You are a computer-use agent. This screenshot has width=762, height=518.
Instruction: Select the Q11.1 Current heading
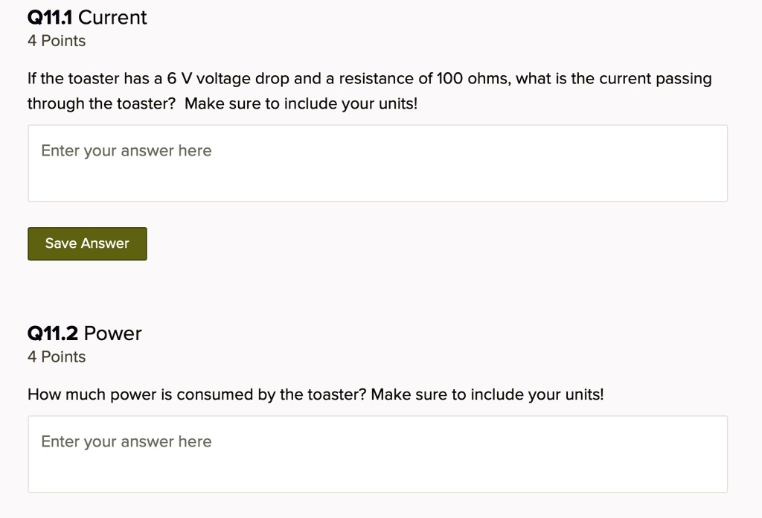tap(86, 16)
